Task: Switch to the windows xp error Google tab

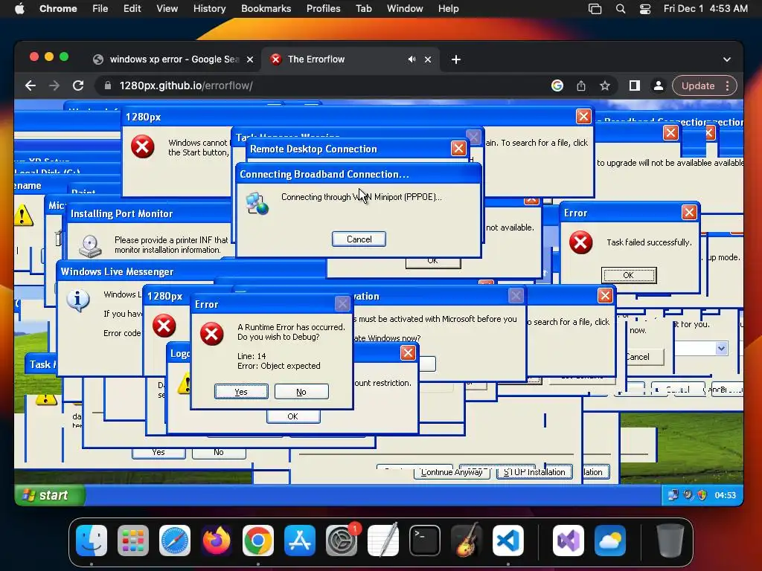Action: [x=173, y=59]
